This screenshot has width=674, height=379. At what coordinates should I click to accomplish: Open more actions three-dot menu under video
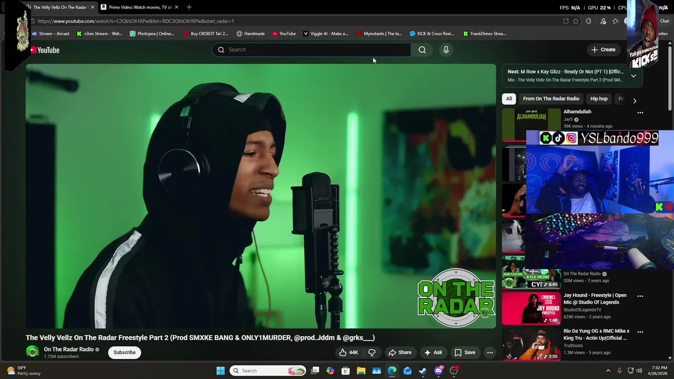[490, 352]
